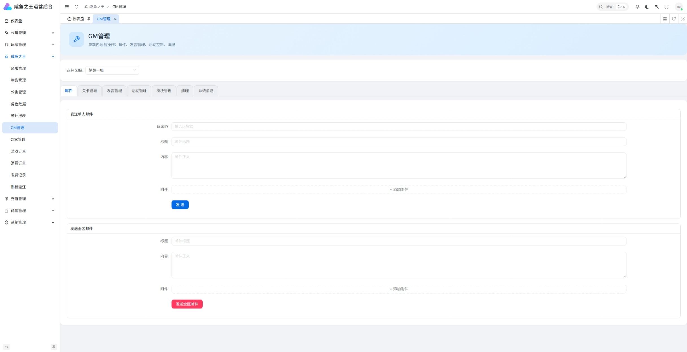Click 咸鱼之王 breadcrumb link
Image resolution: width=687 pixels, height=352 pixels.
[94, 7]
